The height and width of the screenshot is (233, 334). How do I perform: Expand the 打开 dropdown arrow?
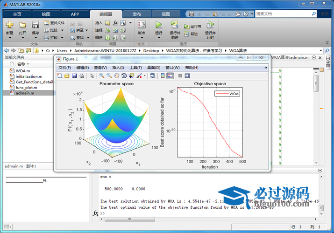22,38
